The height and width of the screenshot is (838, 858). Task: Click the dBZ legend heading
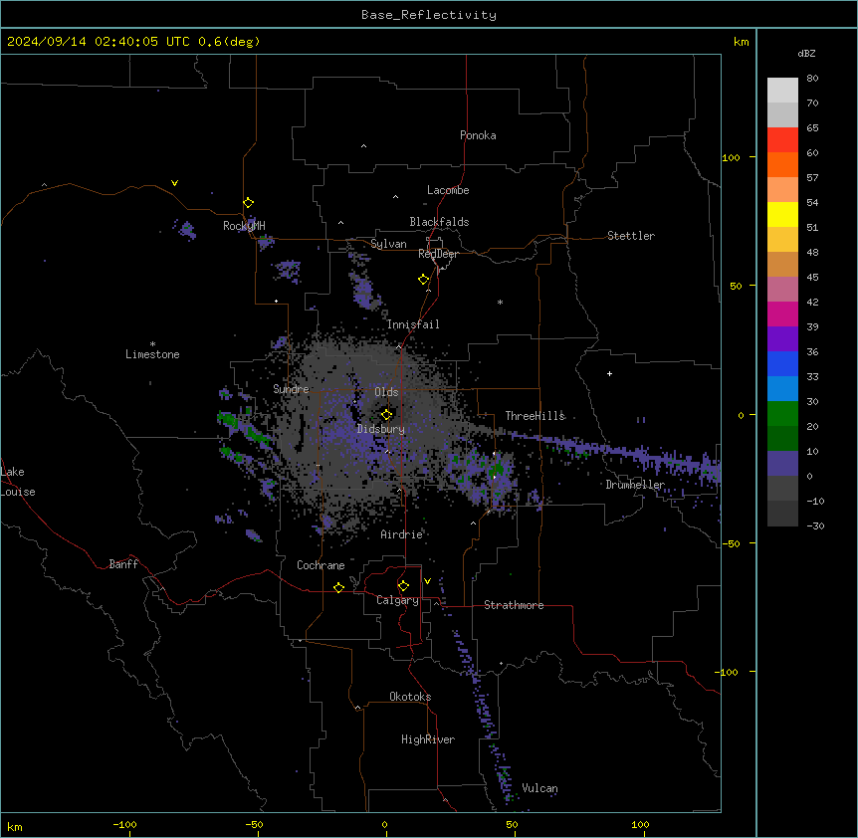click(806, 54)
